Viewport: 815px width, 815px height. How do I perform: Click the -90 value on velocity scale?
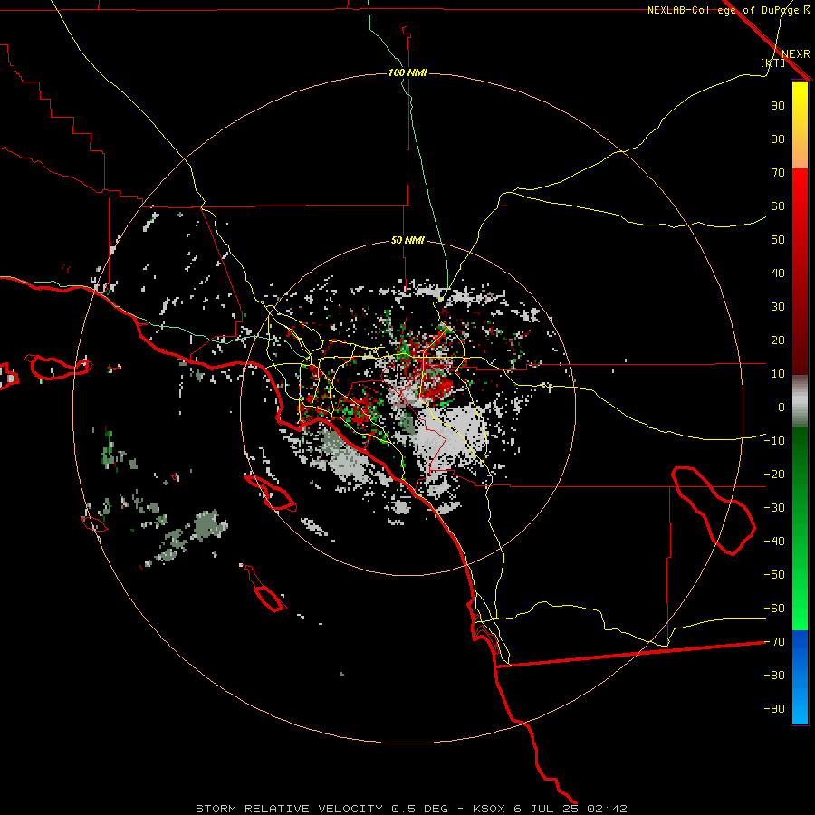[774, 708]
